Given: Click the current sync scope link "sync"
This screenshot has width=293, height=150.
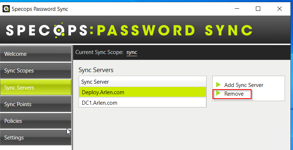Looking at the screenshot, I should [x=132, y=52].
